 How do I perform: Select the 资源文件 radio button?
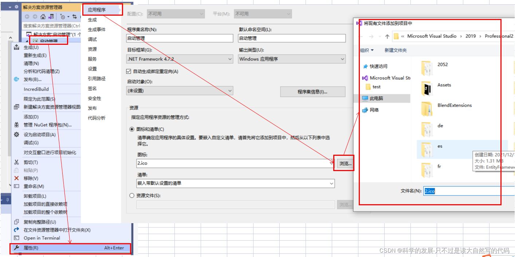coord(132,195)
